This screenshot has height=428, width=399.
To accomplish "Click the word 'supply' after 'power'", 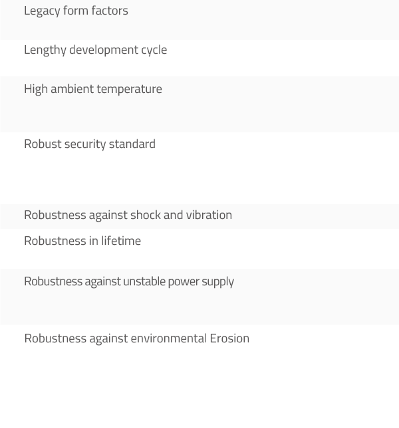I will pyautogui.click(x=217, y=282).
